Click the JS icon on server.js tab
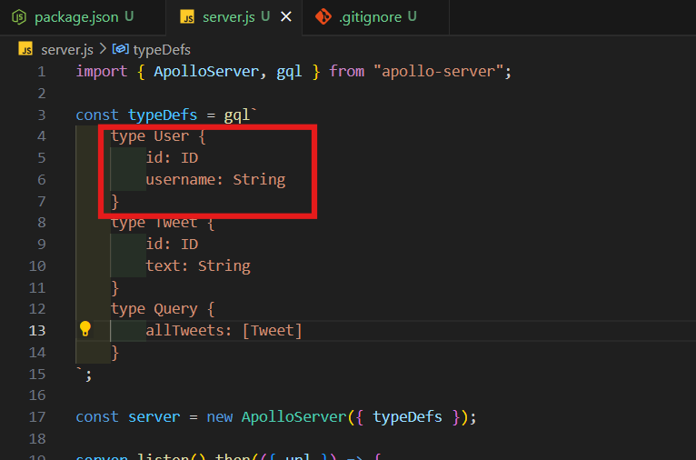 point(187,17)
